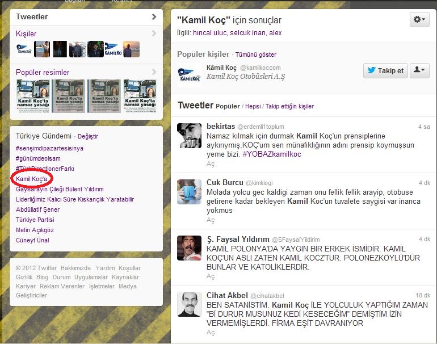The image size is (437, 344).
Task: Open Cuk Burcu username link
Action: click(225, 182)
